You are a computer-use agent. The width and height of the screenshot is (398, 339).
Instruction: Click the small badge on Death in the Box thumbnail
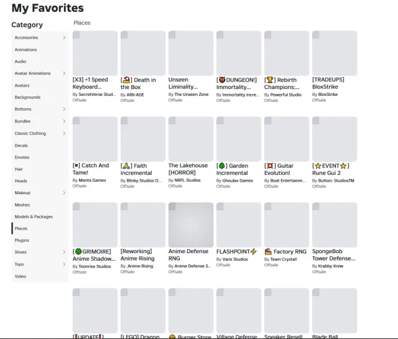(124, 35)
